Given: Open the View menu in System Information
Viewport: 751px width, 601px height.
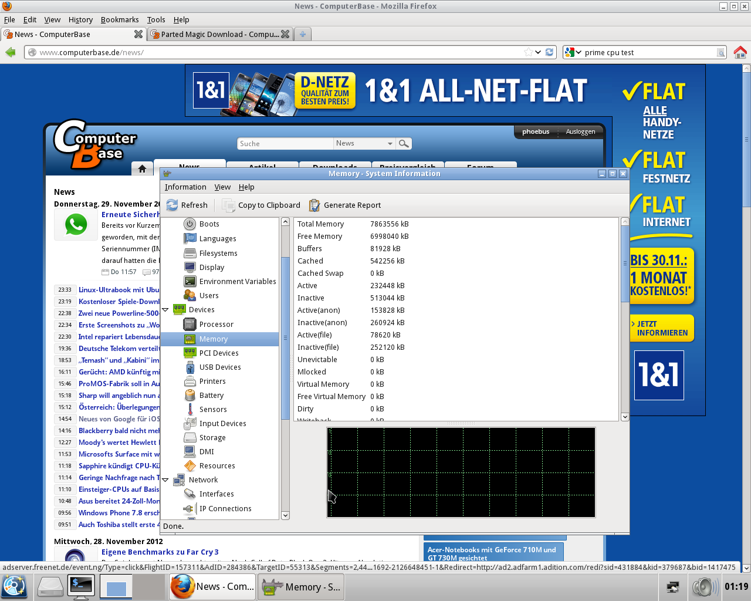Looking at the screenshot, I should pos(222,187).
